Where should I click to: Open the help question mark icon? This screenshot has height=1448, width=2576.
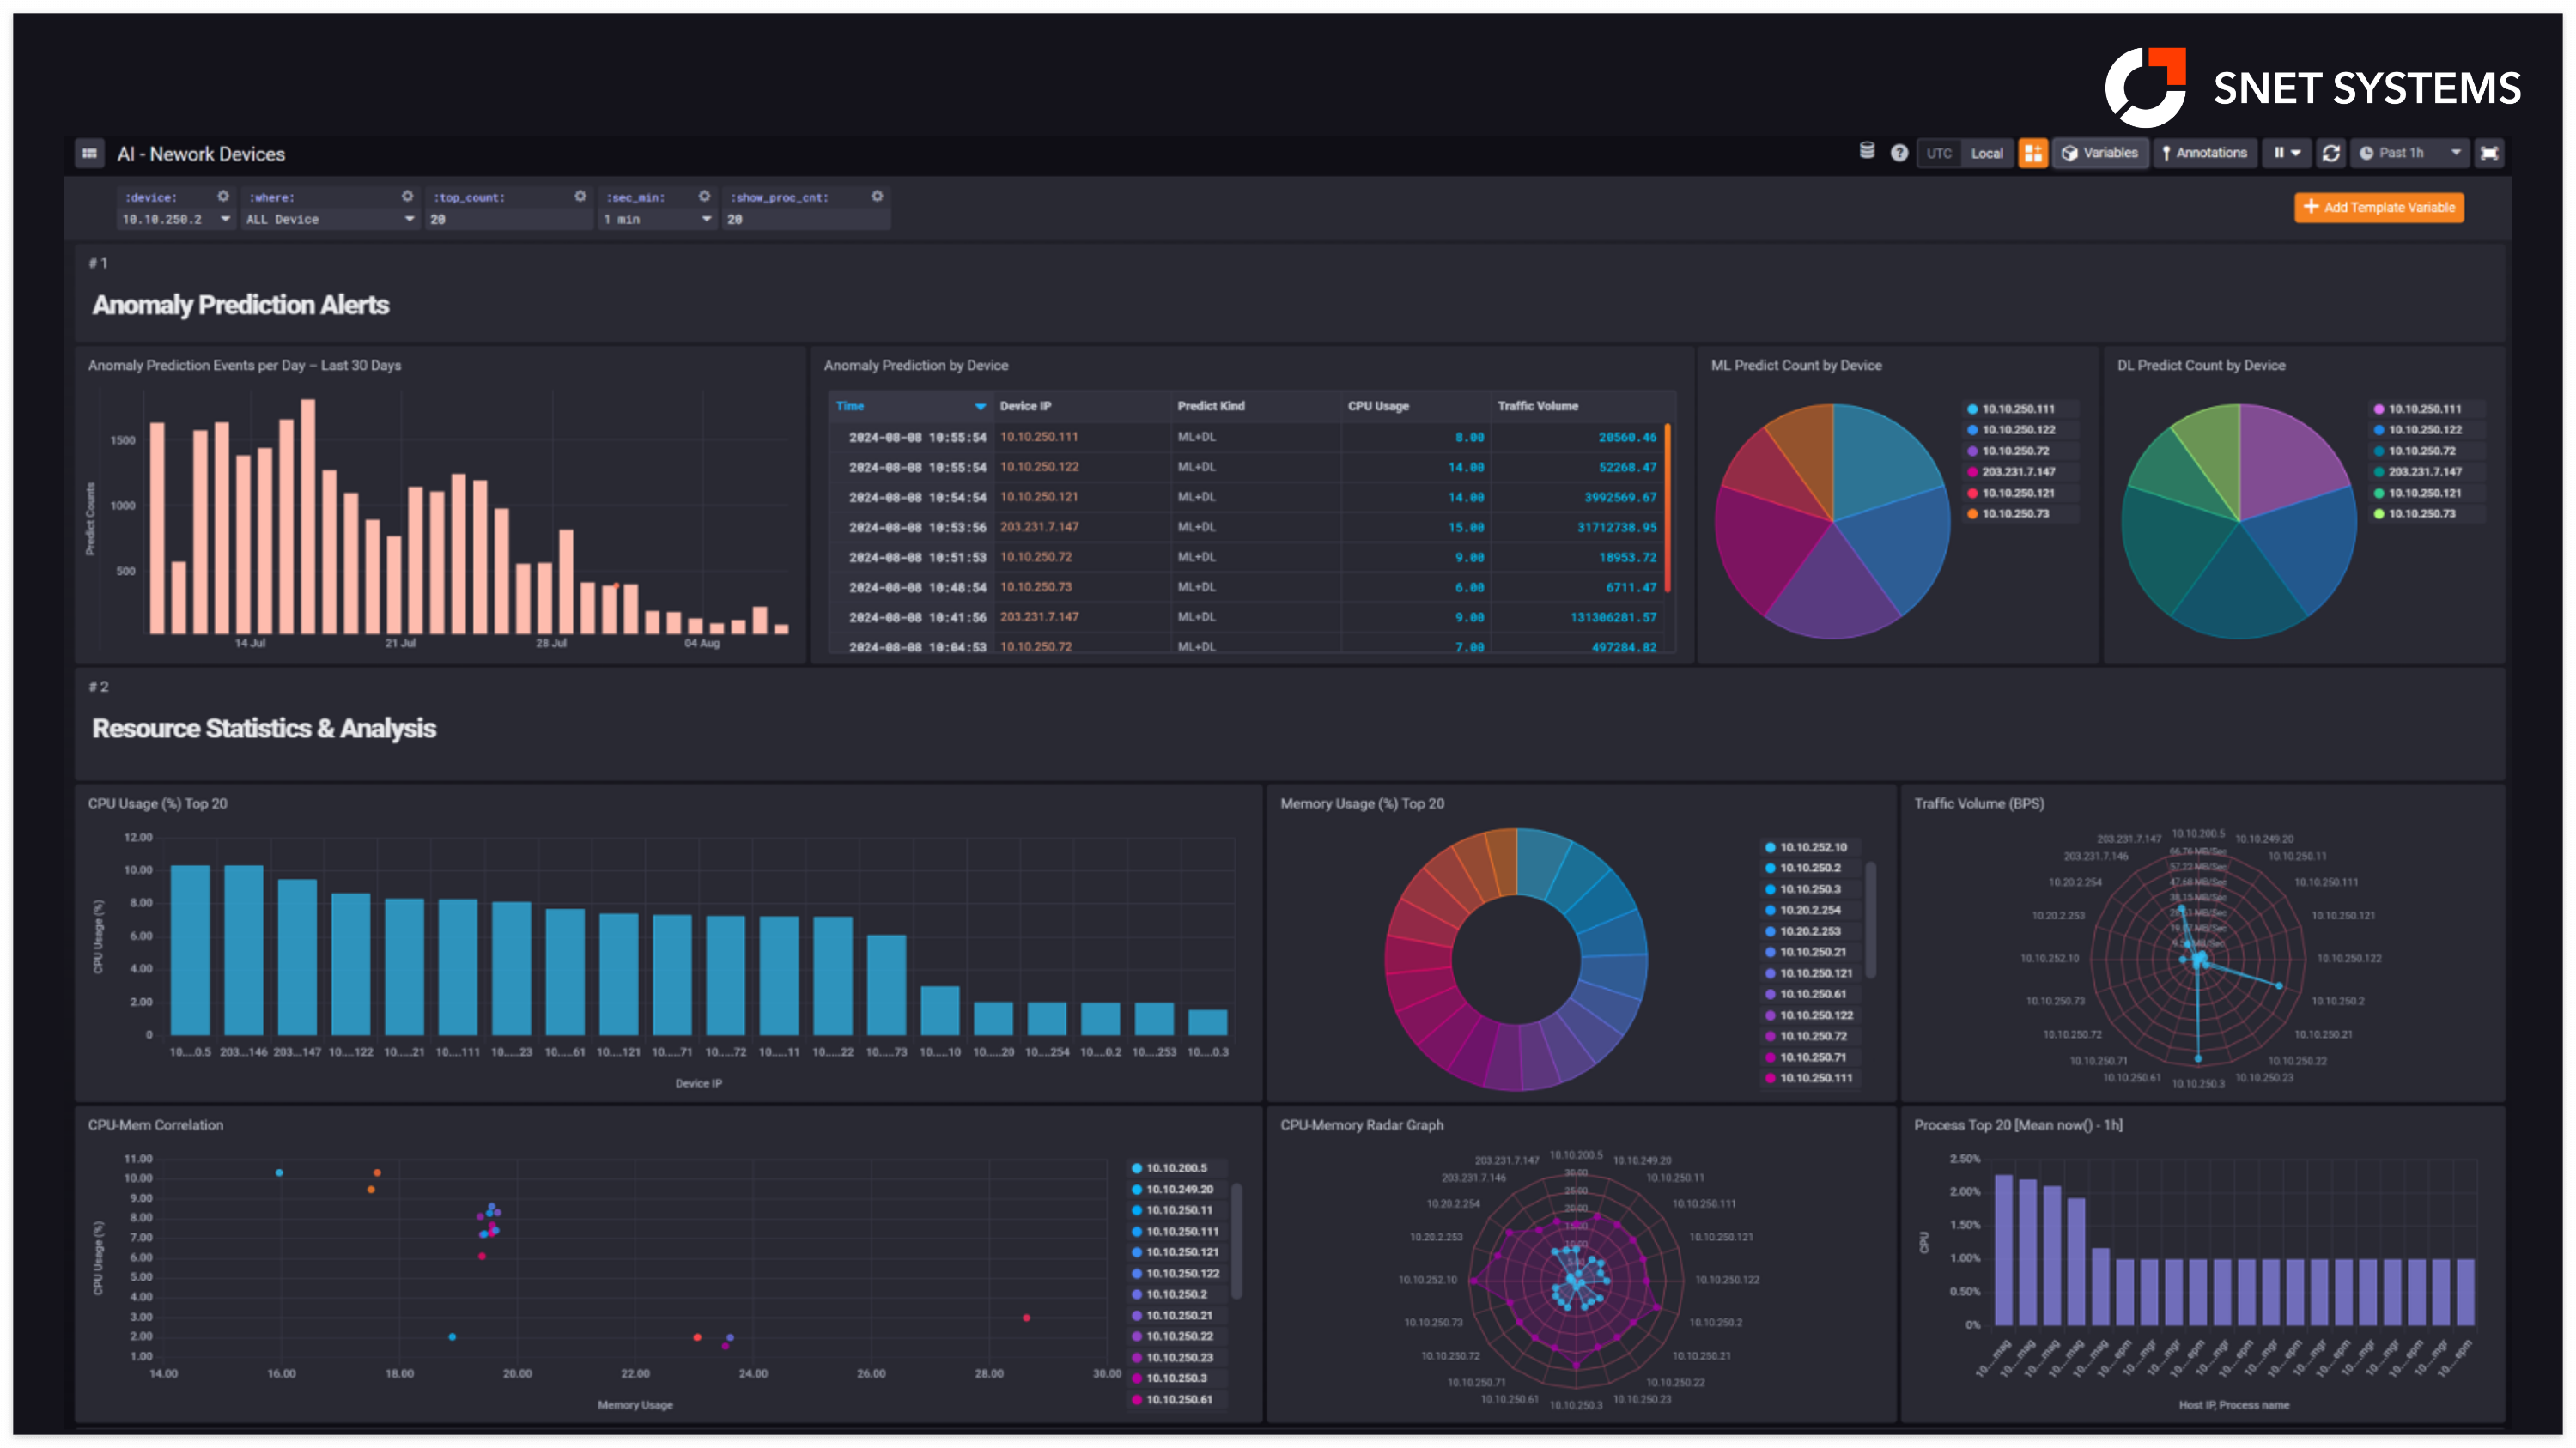click(1899, 153)
